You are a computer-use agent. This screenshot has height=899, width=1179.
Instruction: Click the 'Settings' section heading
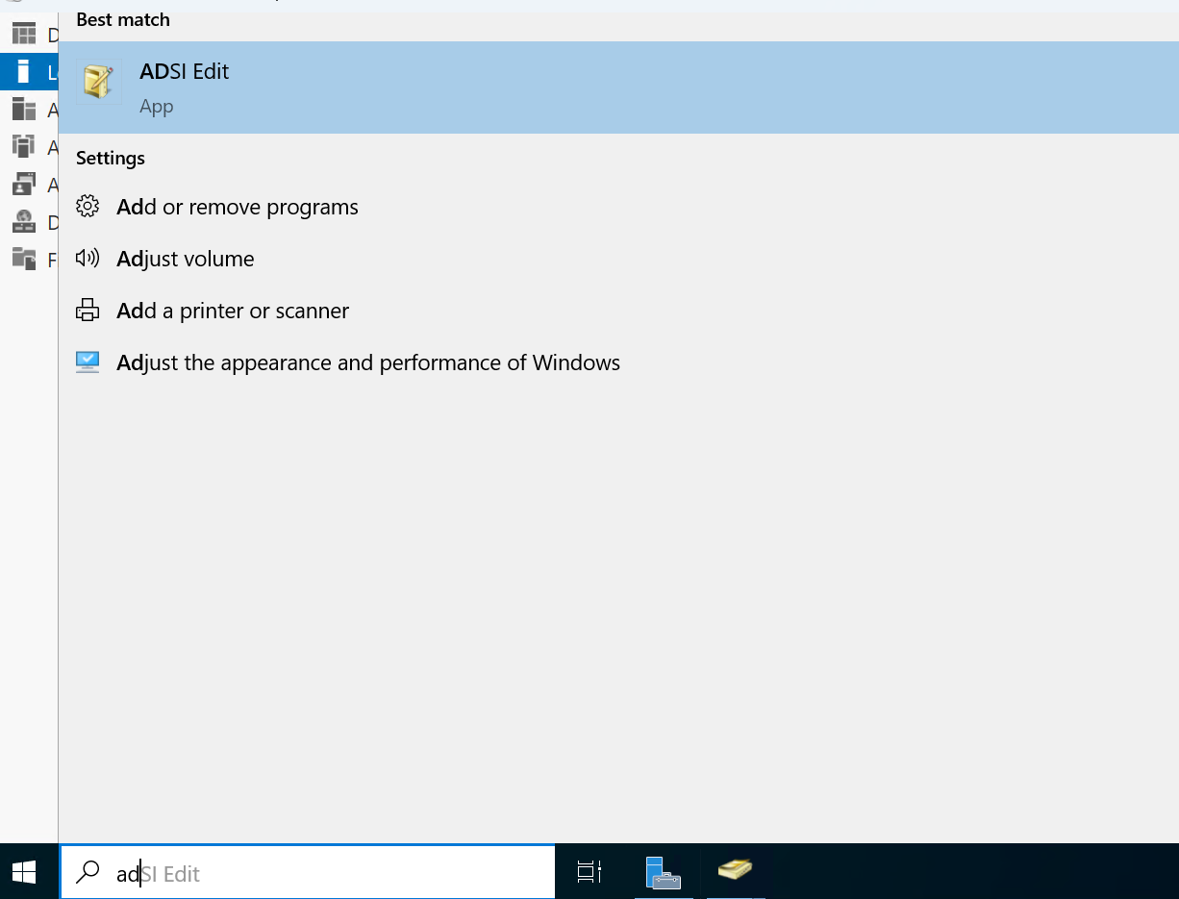pyautogui.click(x=111, y=158)
